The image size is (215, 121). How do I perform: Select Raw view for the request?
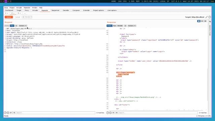[x=12, y=26]
